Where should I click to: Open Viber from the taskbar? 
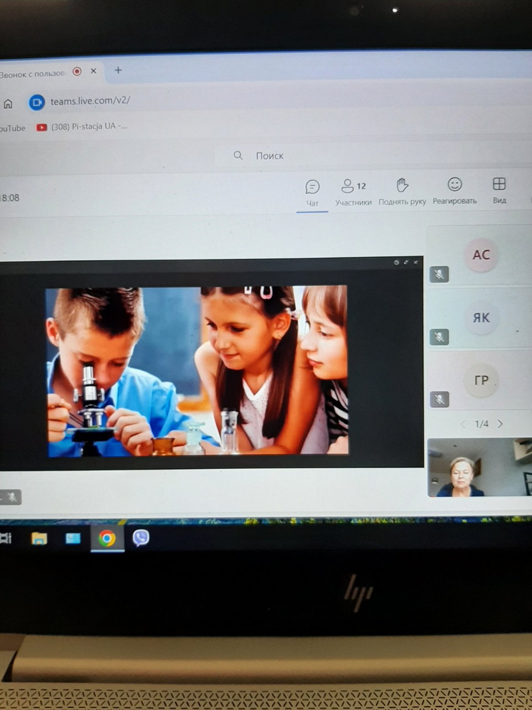point(140,538)
